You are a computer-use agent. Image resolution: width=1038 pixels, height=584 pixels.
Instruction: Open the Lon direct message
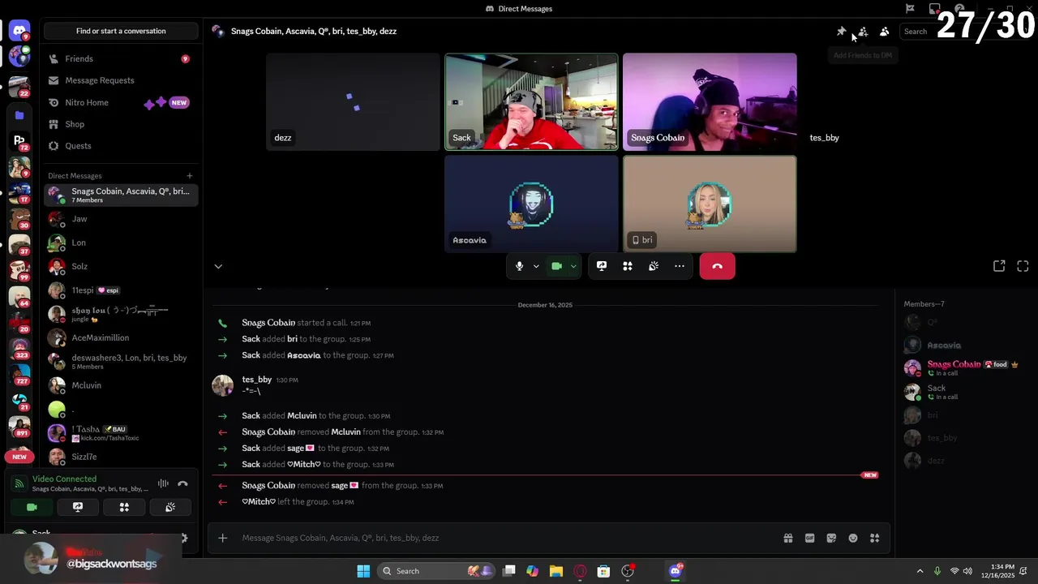(x=121, y=243)
